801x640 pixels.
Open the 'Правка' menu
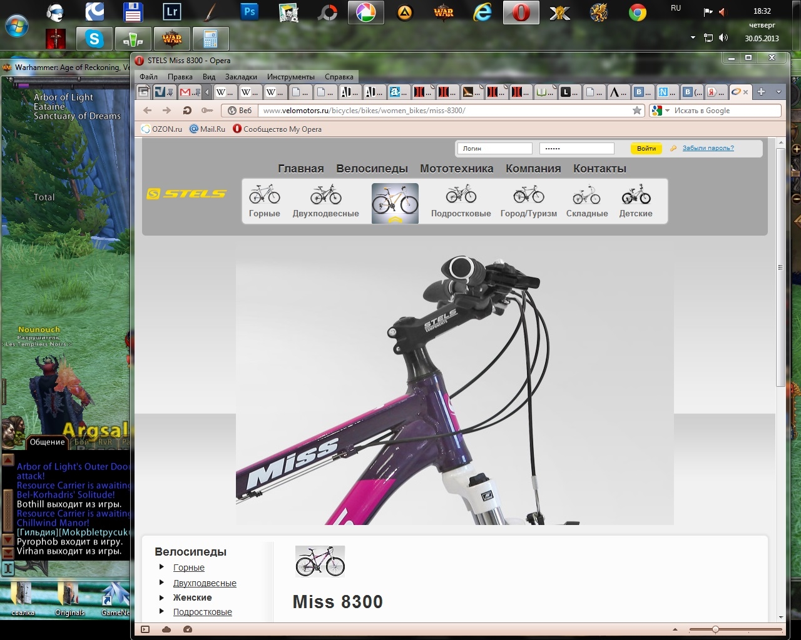pos(180,77)
